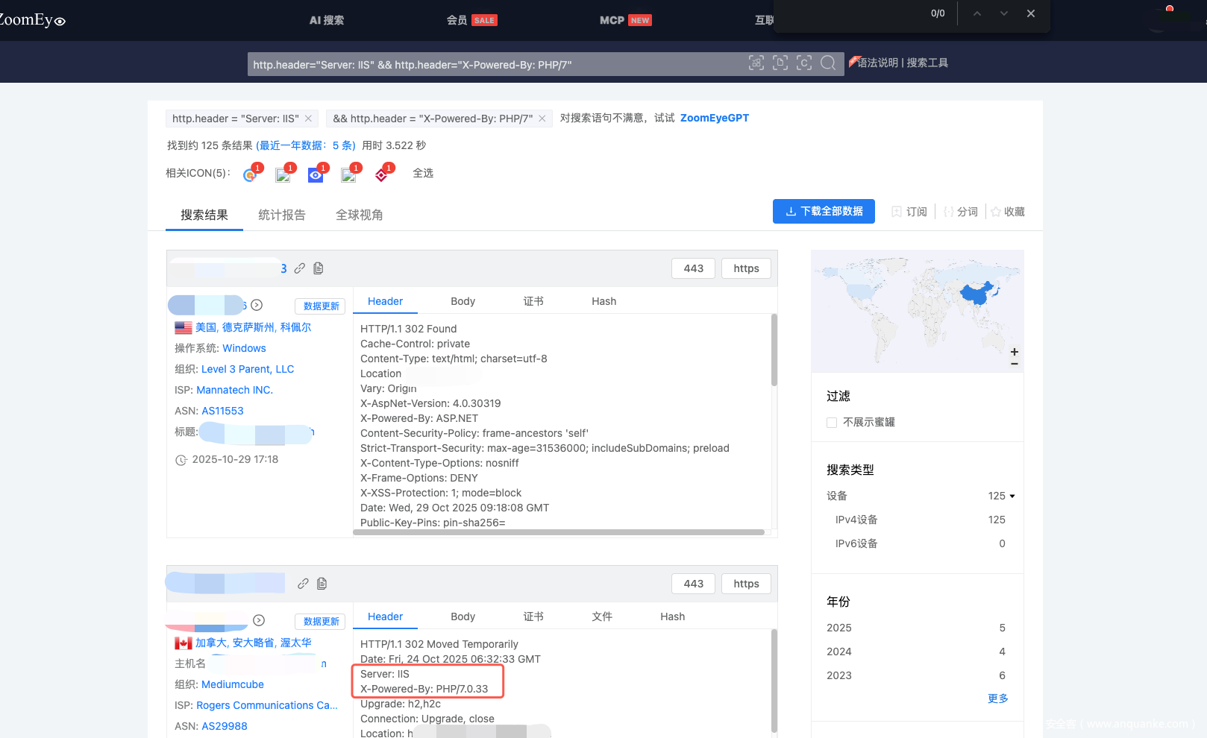Click the first related ICON thumbnail
Image resolution: width=1207 pixels, height=738 pixels.
click(x=250, y=174)
